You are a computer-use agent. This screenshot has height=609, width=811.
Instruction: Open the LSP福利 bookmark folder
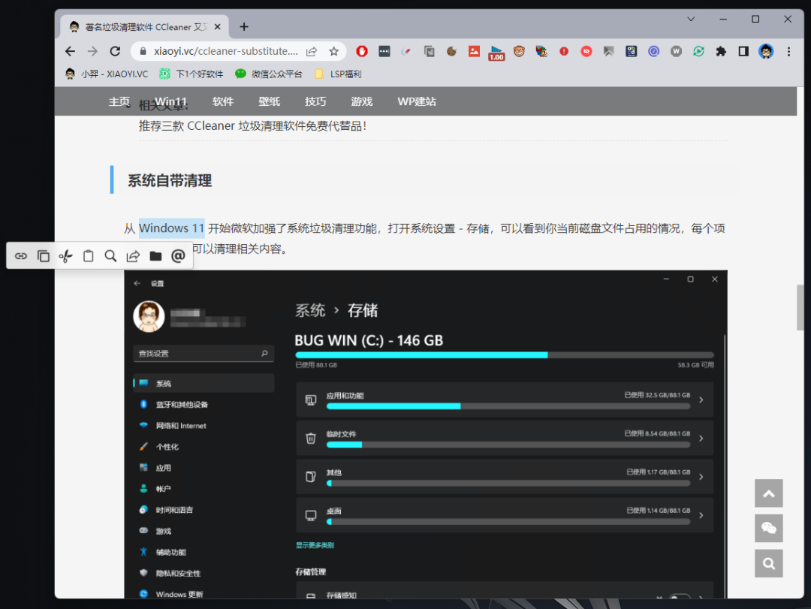click(338, 74)
